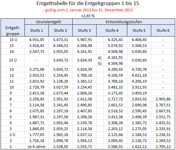Select cell 2.905,86 in row 8
Image resolution: width=176 pixels, height=150 pixels.
tap(163, 99)
